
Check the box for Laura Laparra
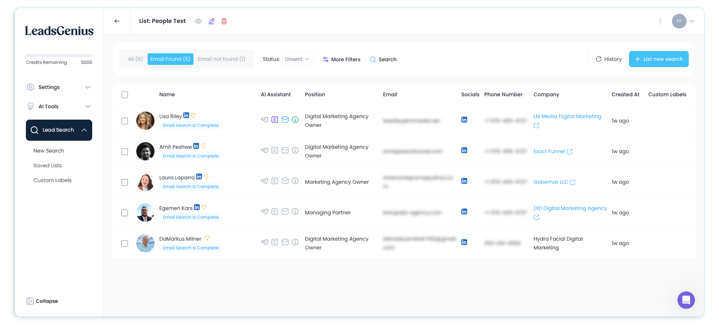125,182
